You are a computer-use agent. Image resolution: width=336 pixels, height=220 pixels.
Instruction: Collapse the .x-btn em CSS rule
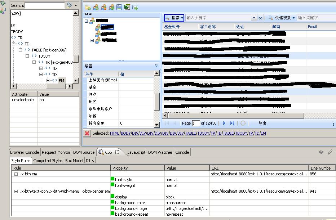pyautogui.click(x=16, y=174)
